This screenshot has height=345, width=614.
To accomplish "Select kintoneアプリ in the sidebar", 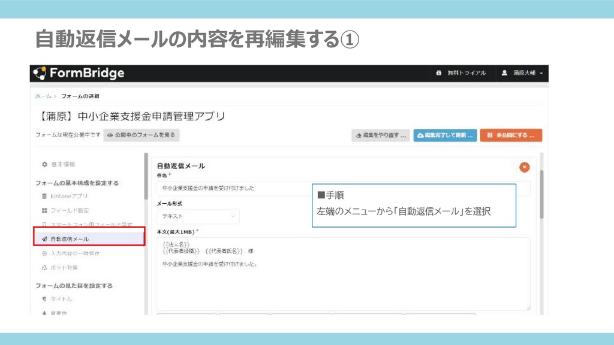I will click(x=69, y=196).
